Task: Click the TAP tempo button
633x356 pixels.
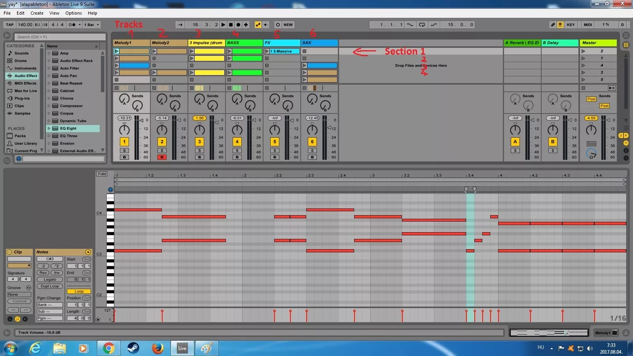Action: (10, 25)
